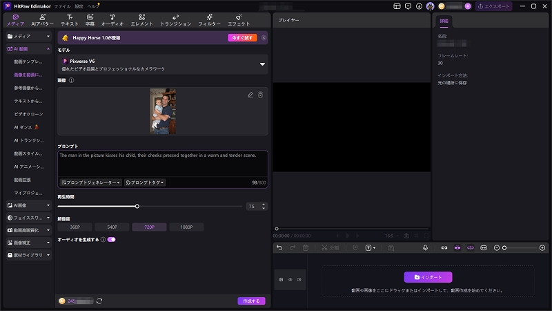552x311 pixels.
Task: Open the download icon in title bar
Action: point(419,6)
